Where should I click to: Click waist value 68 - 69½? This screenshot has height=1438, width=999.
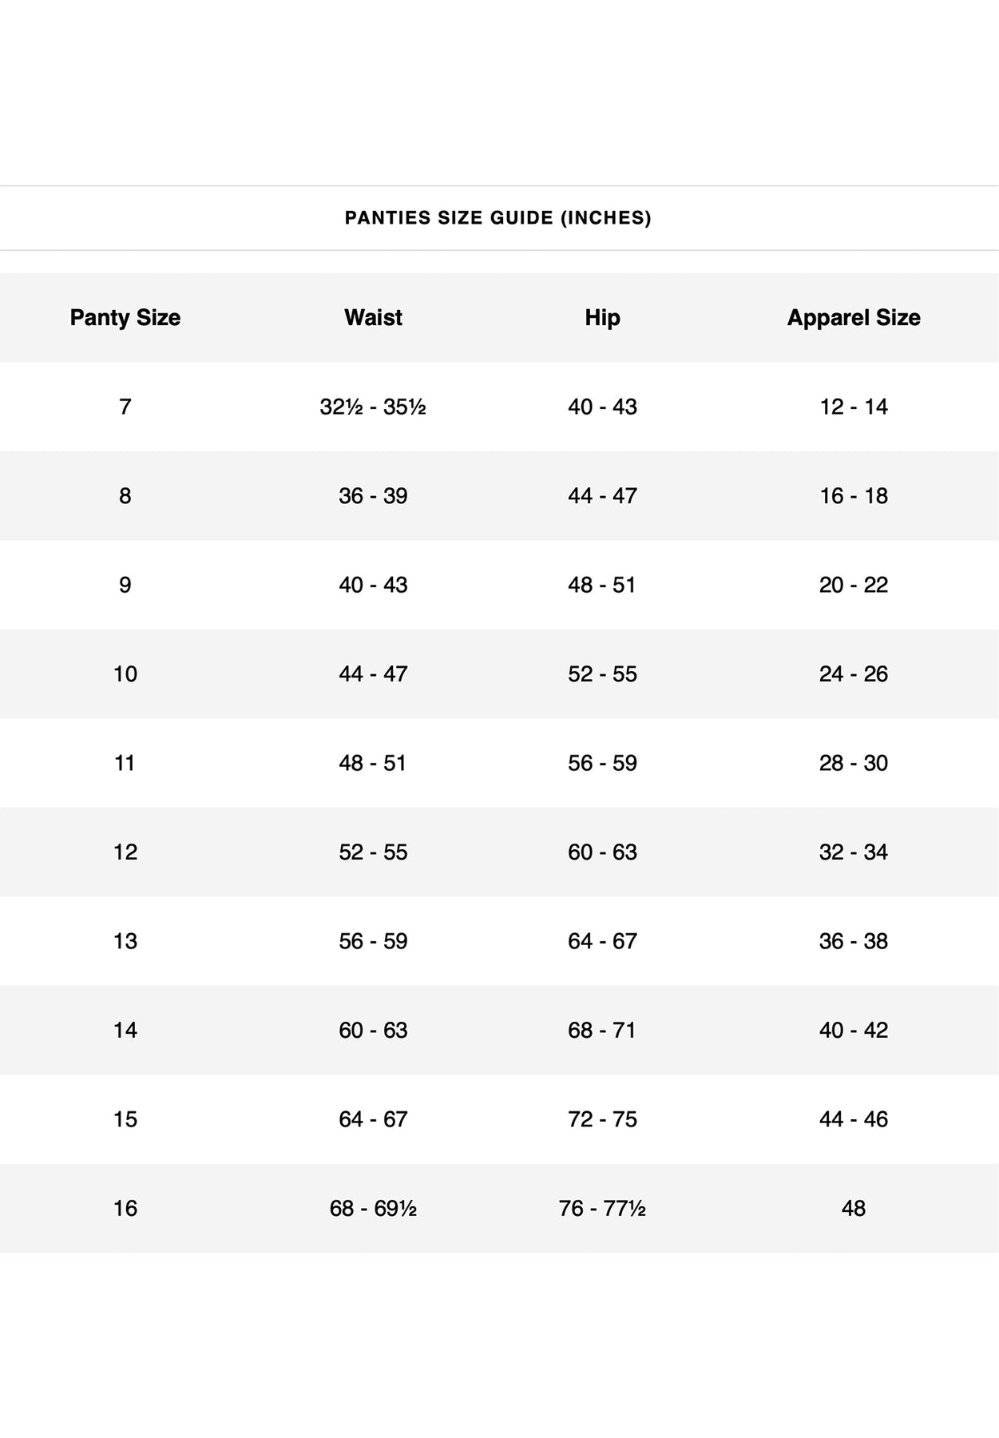click(x=373, y=1209)
